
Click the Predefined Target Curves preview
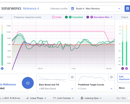pyautogui.click(x=92, y=79)
